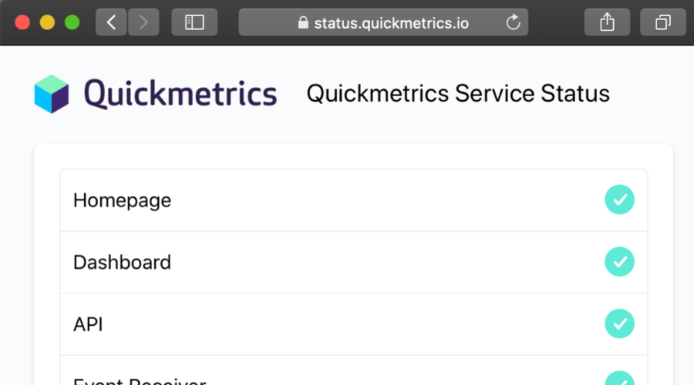The height and width of the screenshot is (385, 694).
Task: Select the Homepage service row
Action: [x=354, y=200]
